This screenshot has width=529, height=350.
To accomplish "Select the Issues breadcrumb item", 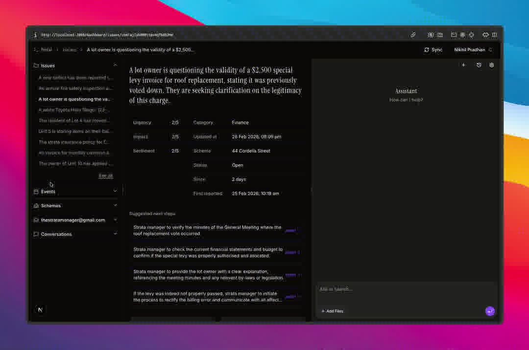I will click(70, 50).
